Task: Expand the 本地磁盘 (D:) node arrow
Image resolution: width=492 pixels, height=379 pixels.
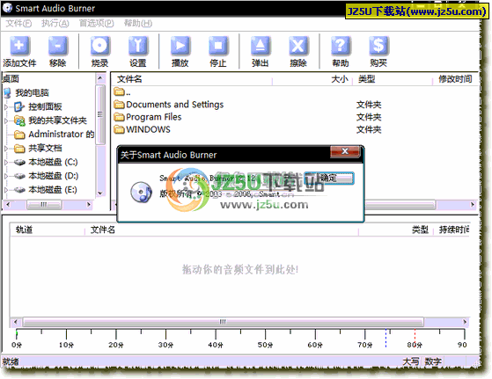Action: pos(6,176)
